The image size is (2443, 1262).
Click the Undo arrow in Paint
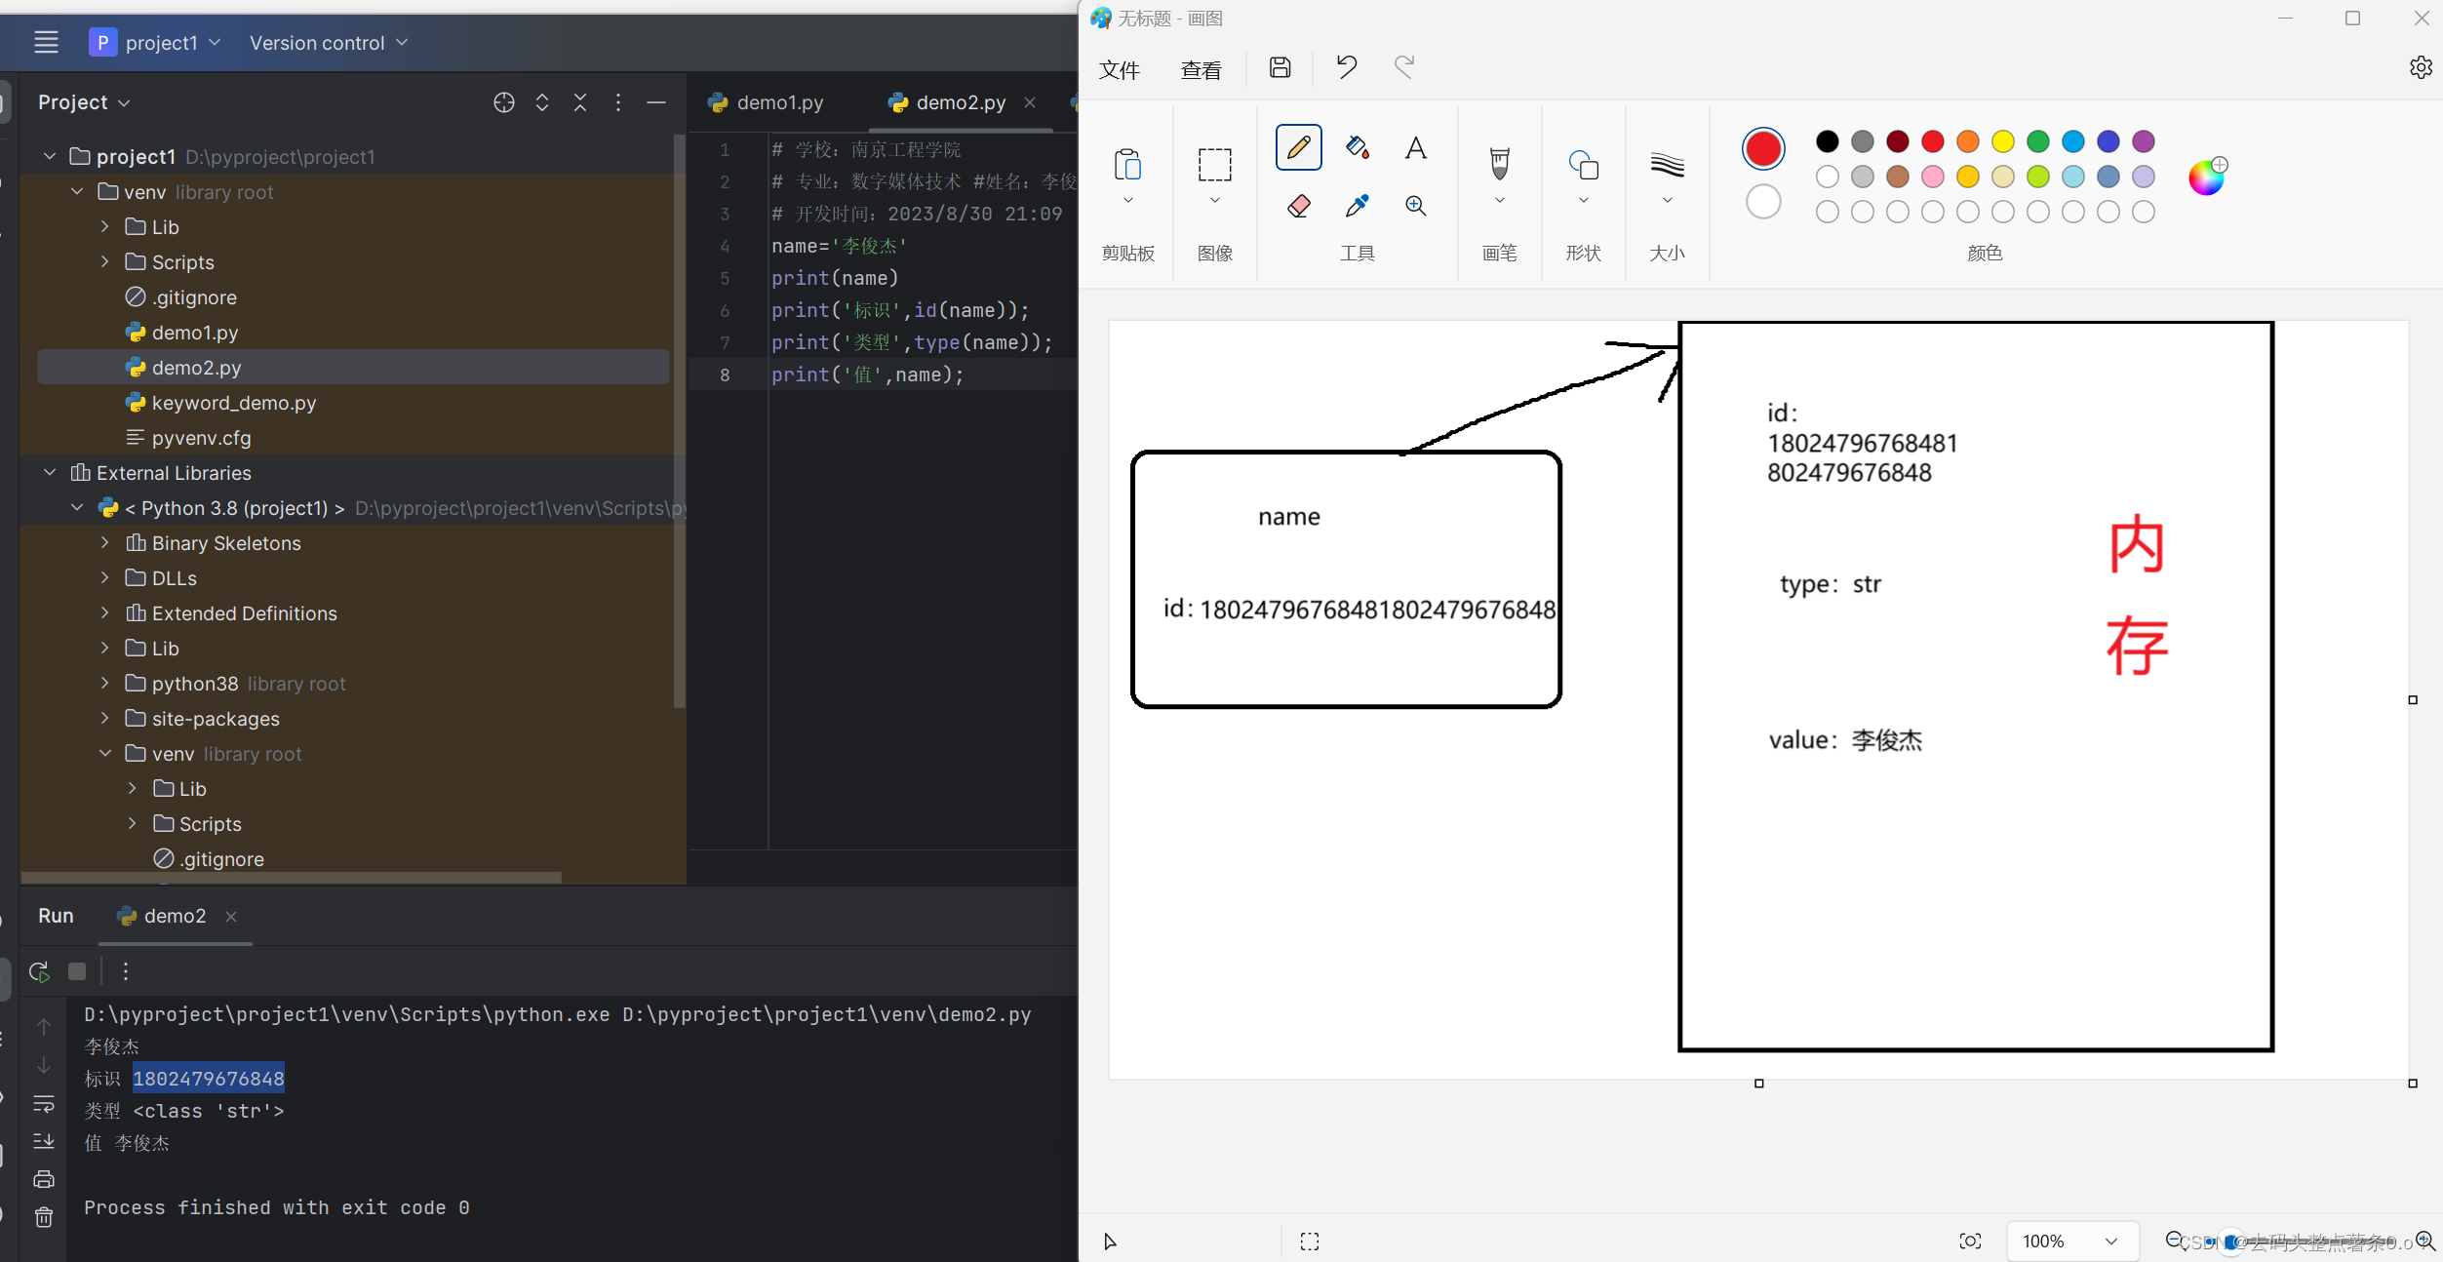point(1346,67)
